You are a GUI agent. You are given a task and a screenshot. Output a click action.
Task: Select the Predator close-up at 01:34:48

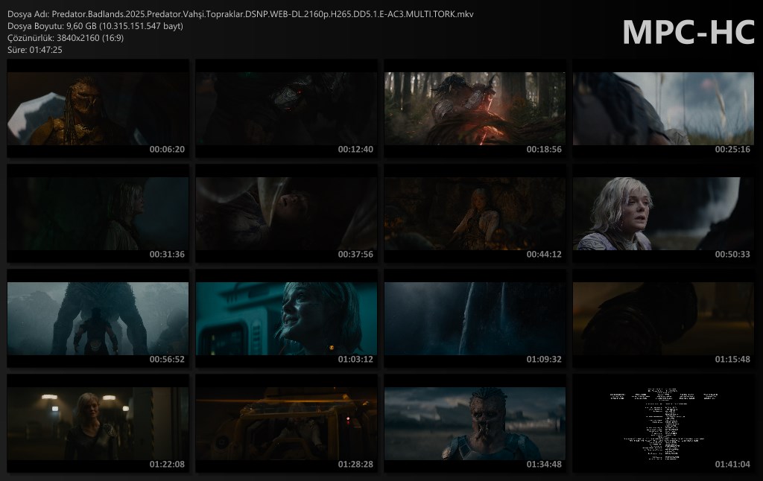click(x=475, y=424)
